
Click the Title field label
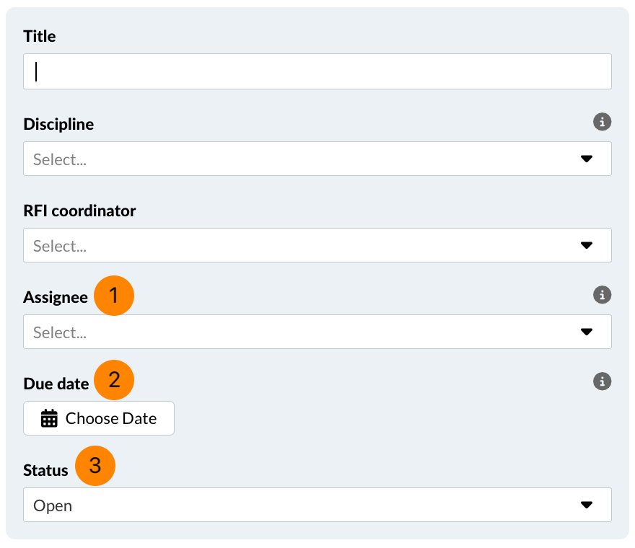tap(40, 36)
